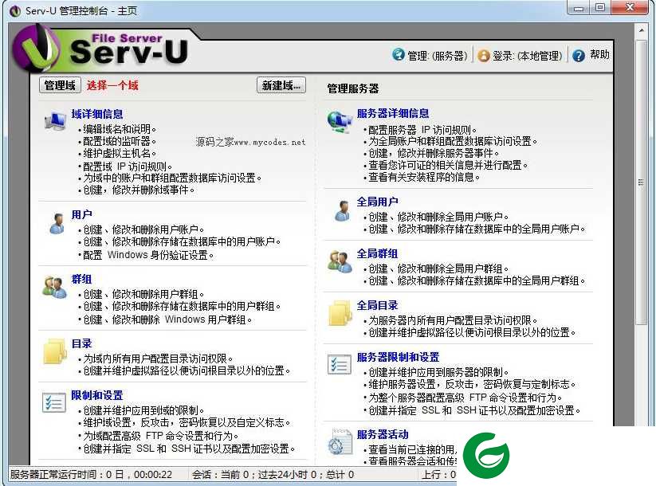Click the vertical scrollbar thumb
The width and height of the screenshot is (656, 486).
click(641, 182)
